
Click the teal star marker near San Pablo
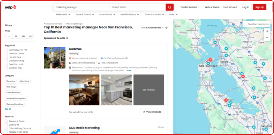(215, 42)
